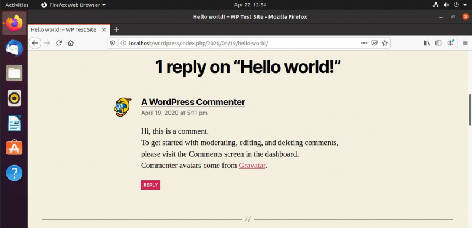This screenshot has height=228, width=472.
Task: Go back with the browser Back arrow
Action: tap(35, 43)
